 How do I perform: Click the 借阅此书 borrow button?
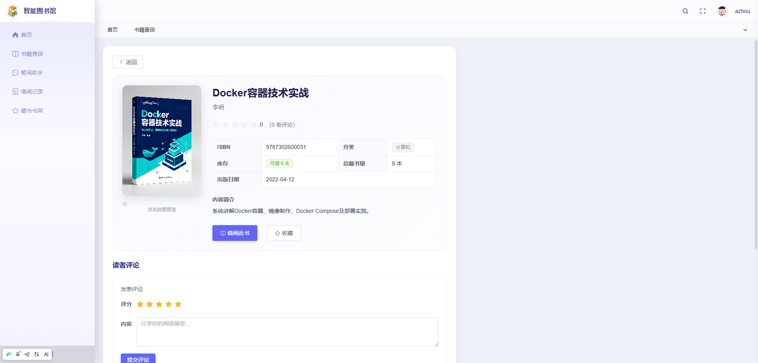tap(235, 233)
